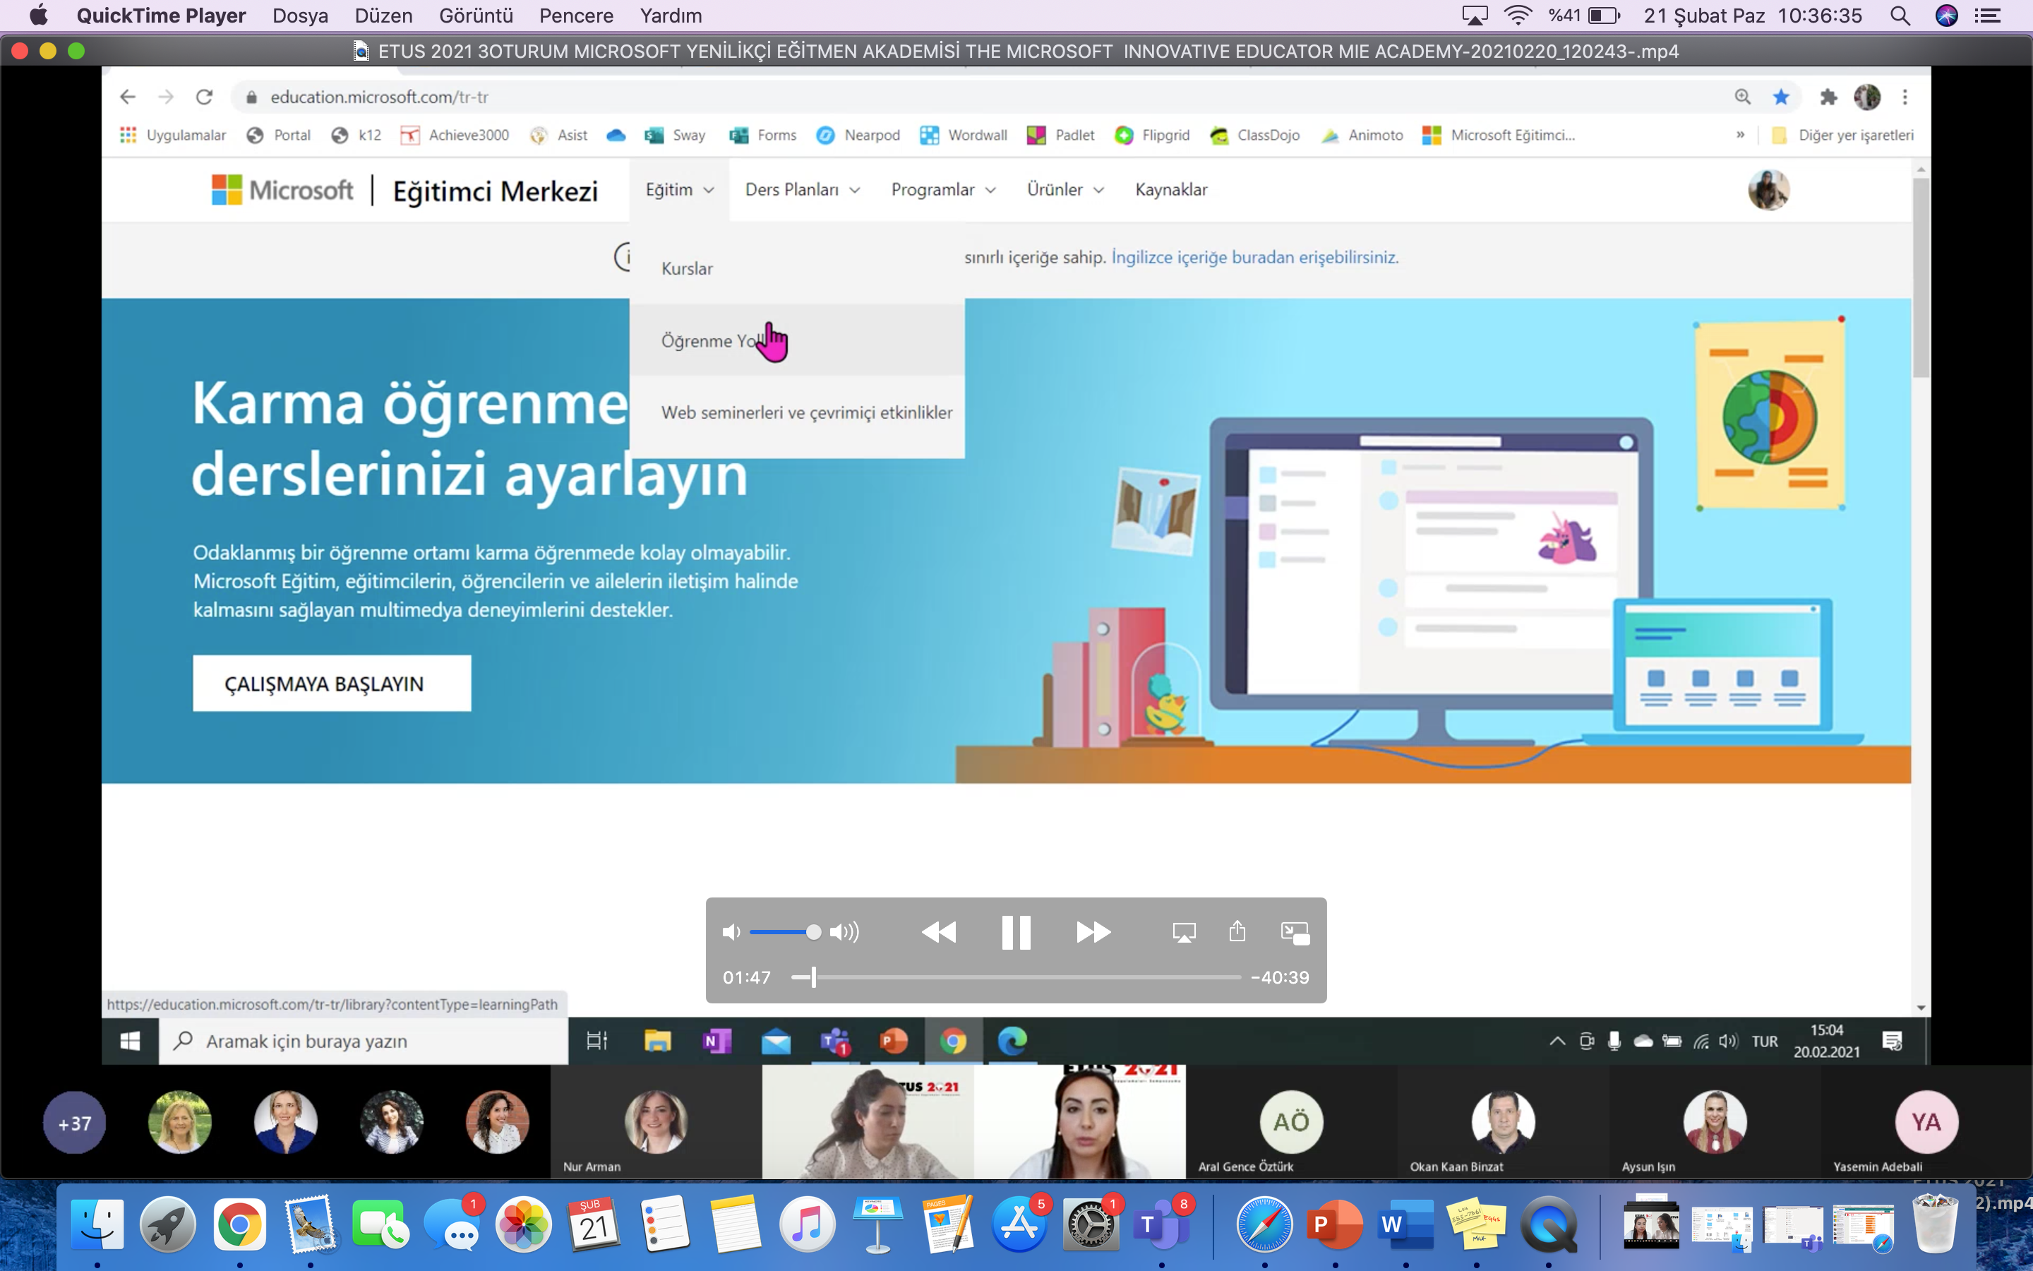Viewport: 2033px width, 1271px height.
Task: Click the OneNote icon in Windows taskbar
Action: coord(716,1042)
